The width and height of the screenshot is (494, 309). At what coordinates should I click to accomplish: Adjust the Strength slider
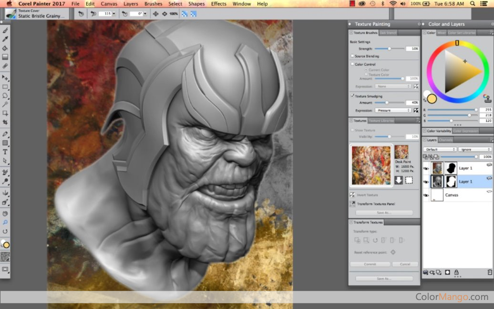390,49
